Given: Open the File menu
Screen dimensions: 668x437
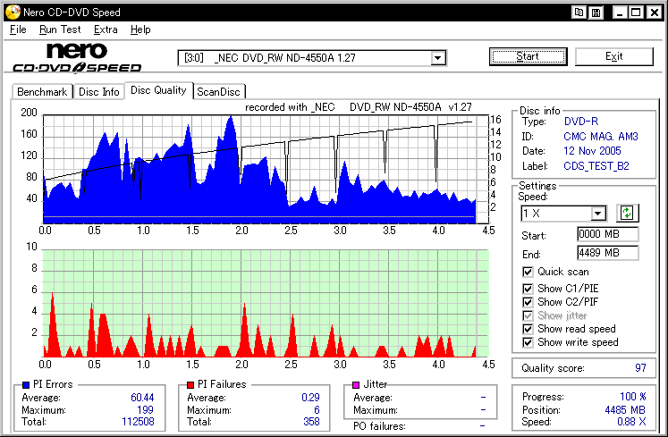Looking at the screenshot, I should tap(18, 29).
